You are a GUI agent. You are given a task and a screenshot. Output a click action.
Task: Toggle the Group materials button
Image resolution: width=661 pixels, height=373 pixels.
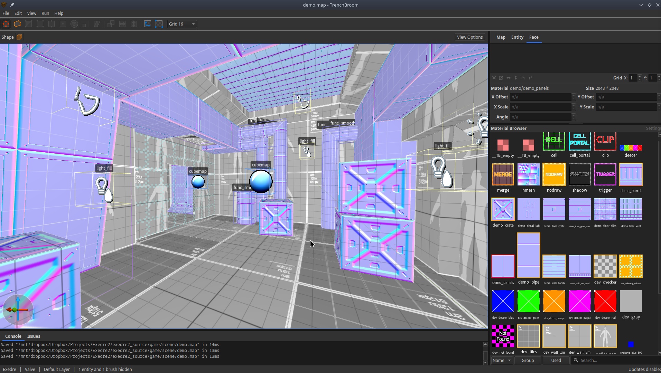click(x=528, y=360)
